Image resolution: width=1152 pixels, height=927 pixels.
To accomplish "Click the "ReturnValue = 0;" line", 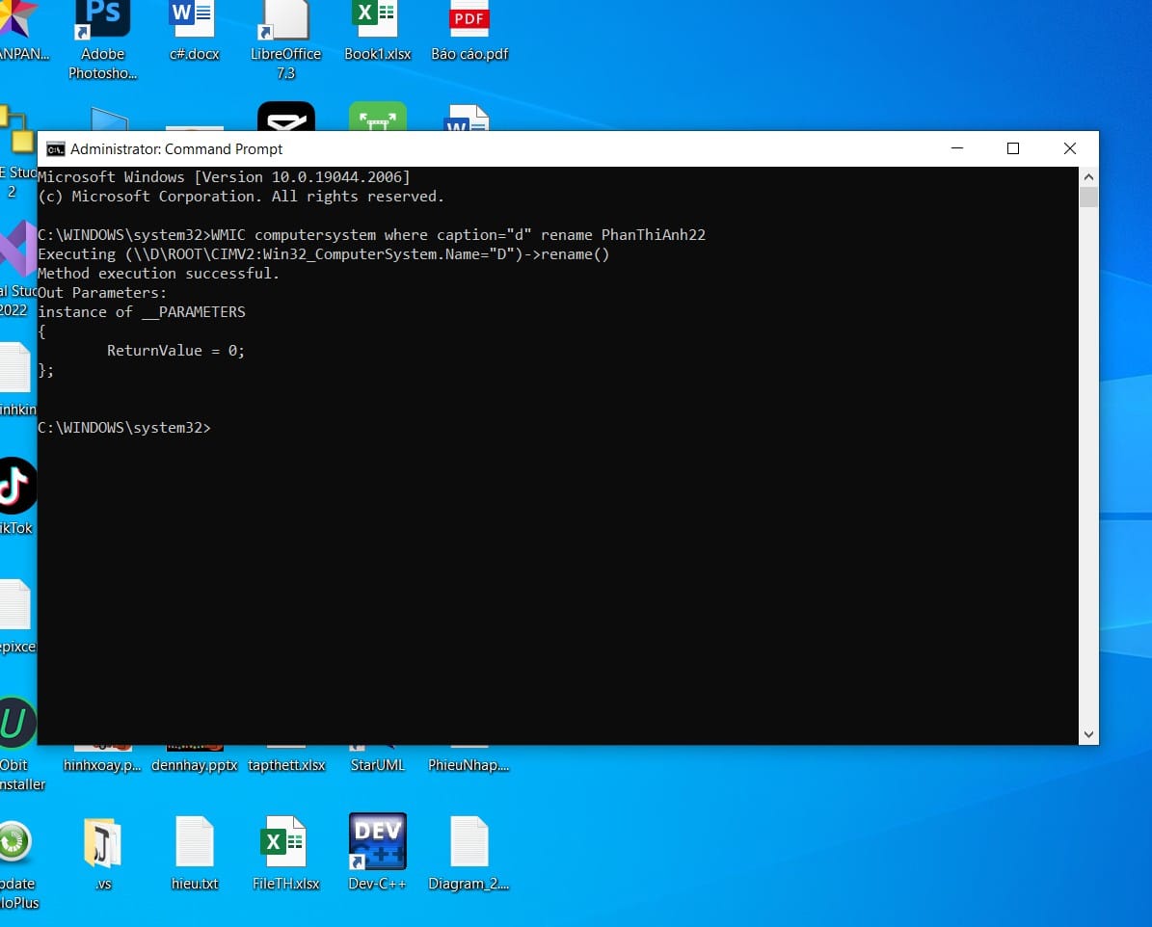I will coord(175,351).
